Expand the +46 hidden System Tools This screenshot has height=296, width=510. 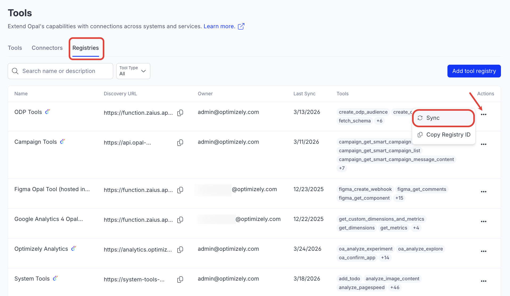(x=394, y=287)
